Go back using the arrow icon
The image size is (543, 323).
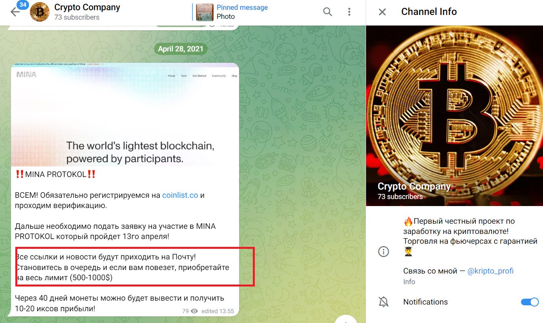point(15,12)
